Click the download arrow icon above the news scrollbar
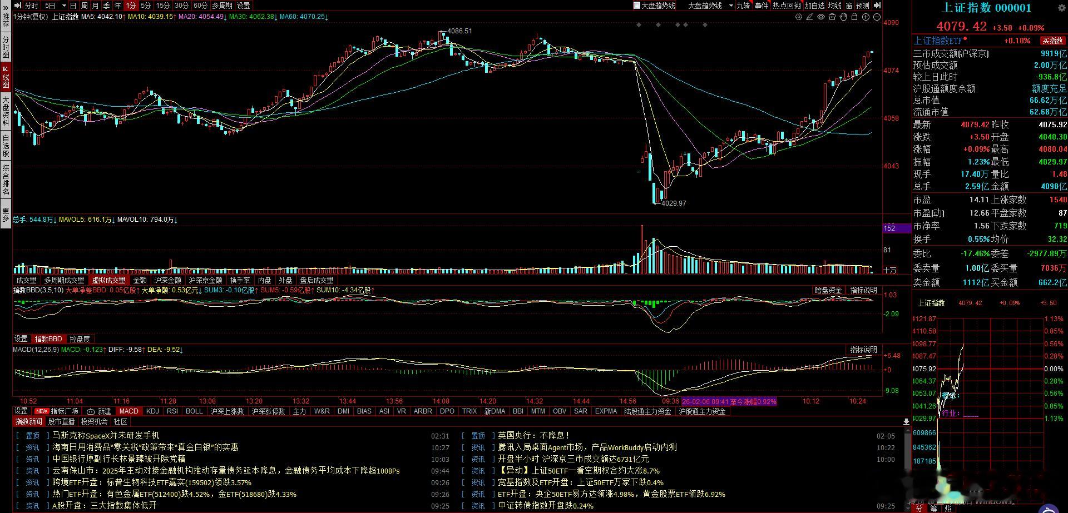 pyautogui.click(x=906, y=422)
